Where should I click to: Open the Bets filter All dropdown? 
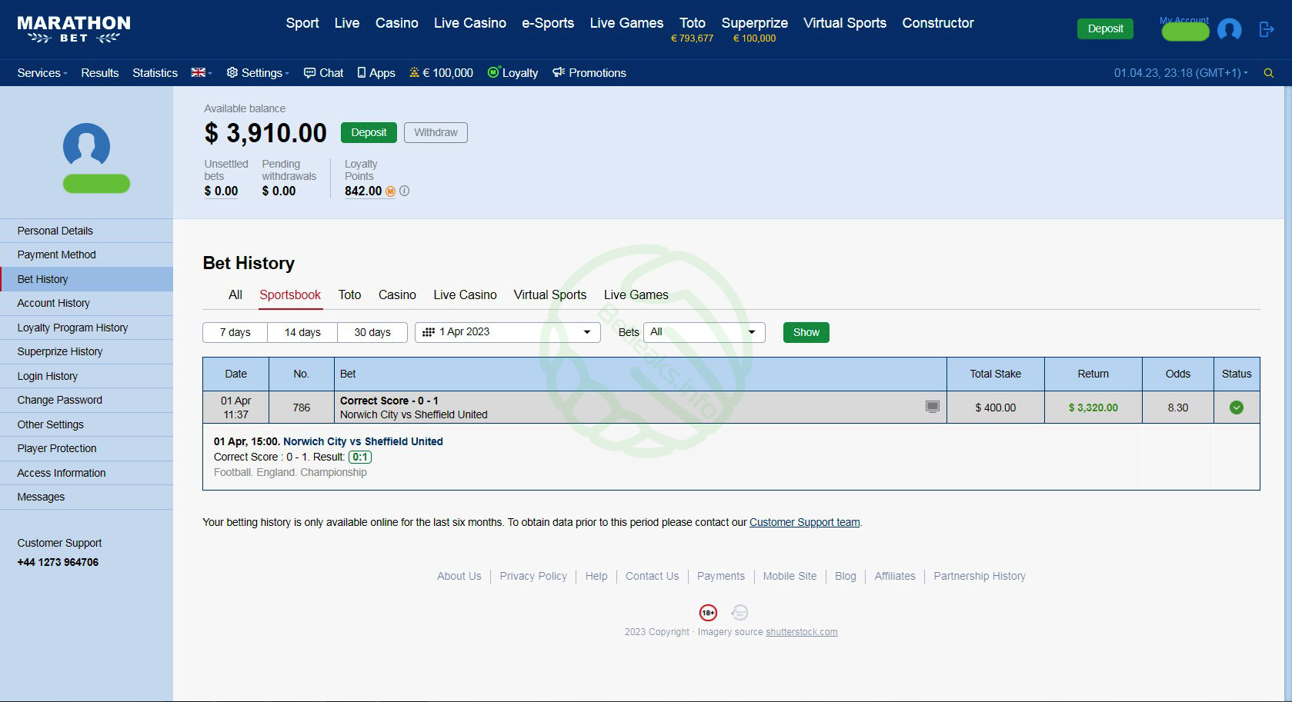(x=704, y=332)
